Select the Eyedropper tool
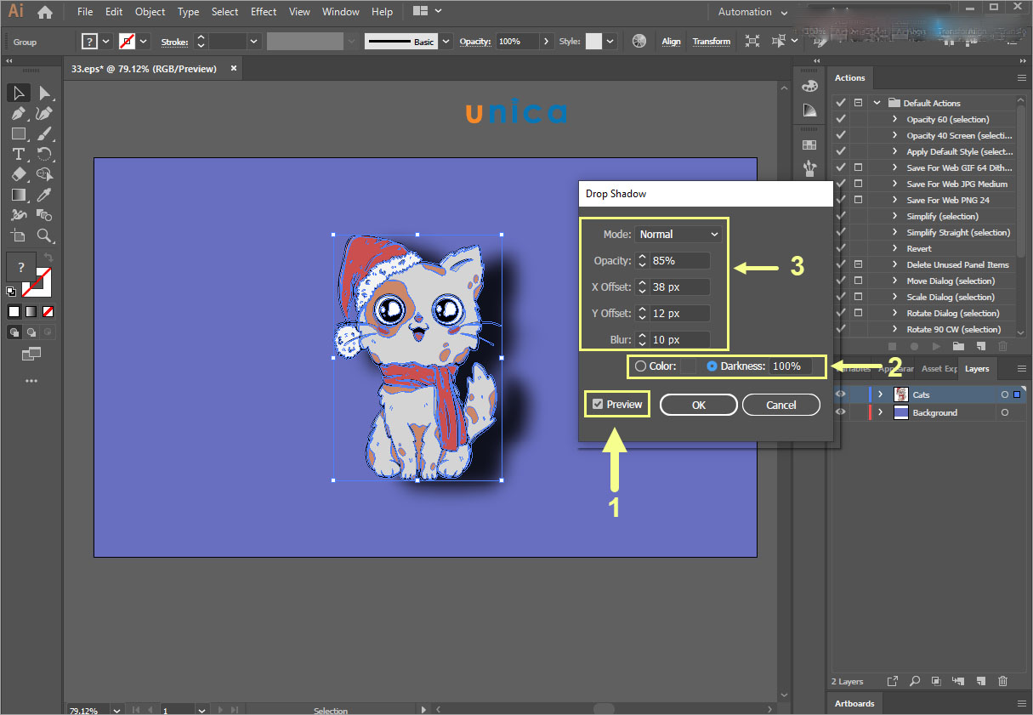The width and height of the screenshot is (1033, 715). tap(44, 195)
